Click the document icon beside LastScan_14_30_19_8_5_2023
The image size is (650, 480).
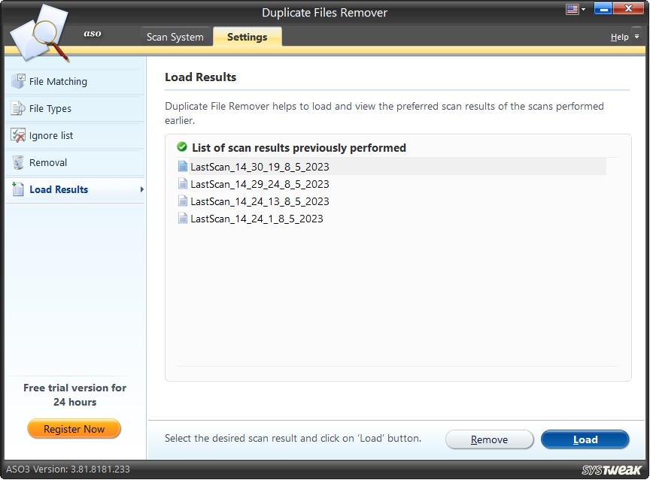tap(182, 166)
